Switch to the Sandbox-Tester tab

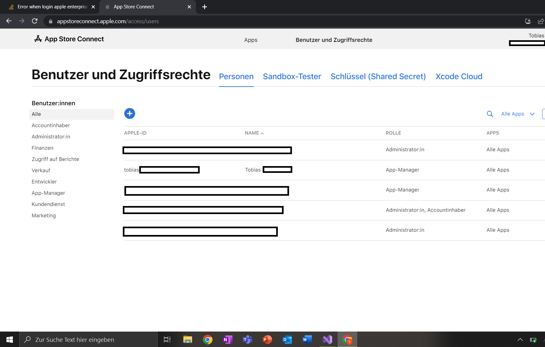pyautogui.click(x=292, y=77)
